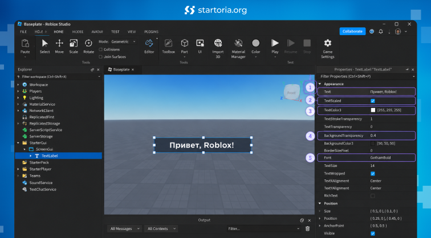The width and height of the screenshot is (431, 238).
Task: Expand the StarterPlayer tree node
Action: [18, 169]
